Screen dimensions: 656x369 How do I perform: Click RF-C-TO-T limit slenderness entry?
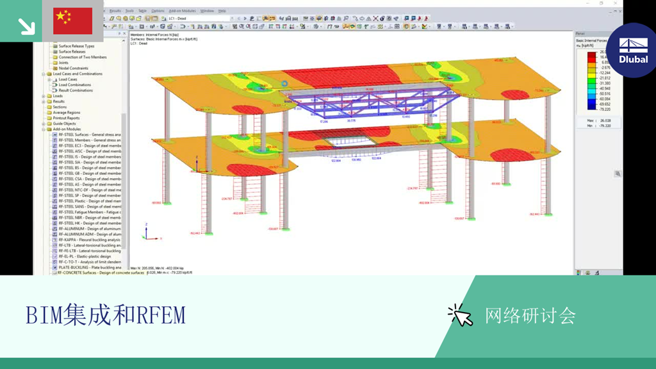90,262
